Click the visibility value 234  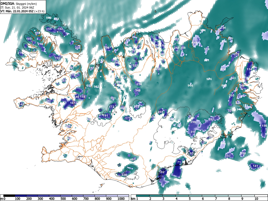click(223, 28)
